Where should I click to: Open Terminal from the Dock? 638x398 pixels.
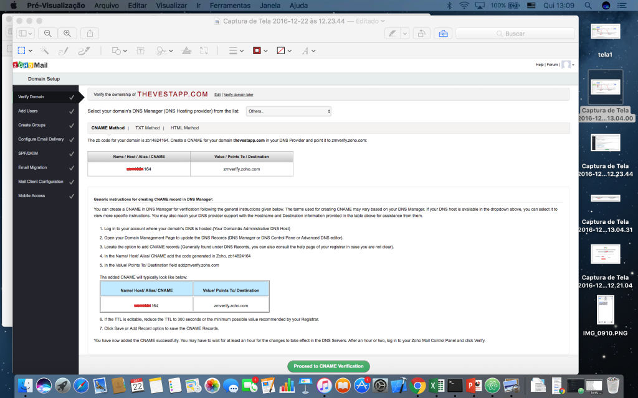[455, 385]
